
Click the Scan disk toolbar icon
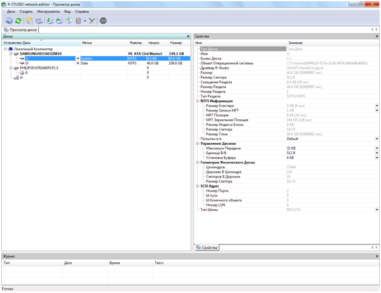39,21
